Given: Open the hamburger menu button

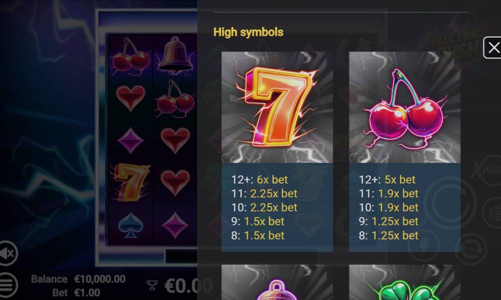Looking at the screenshot, I should 8,284.
